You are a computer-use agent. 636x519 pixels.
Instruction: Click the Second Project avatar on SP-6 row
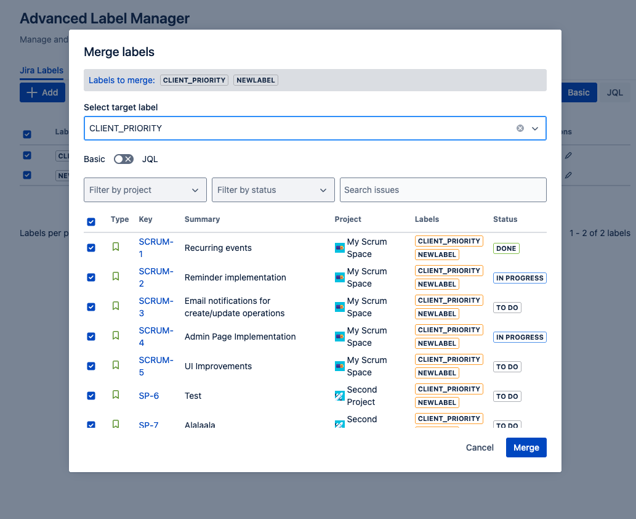tap(340, 395)
